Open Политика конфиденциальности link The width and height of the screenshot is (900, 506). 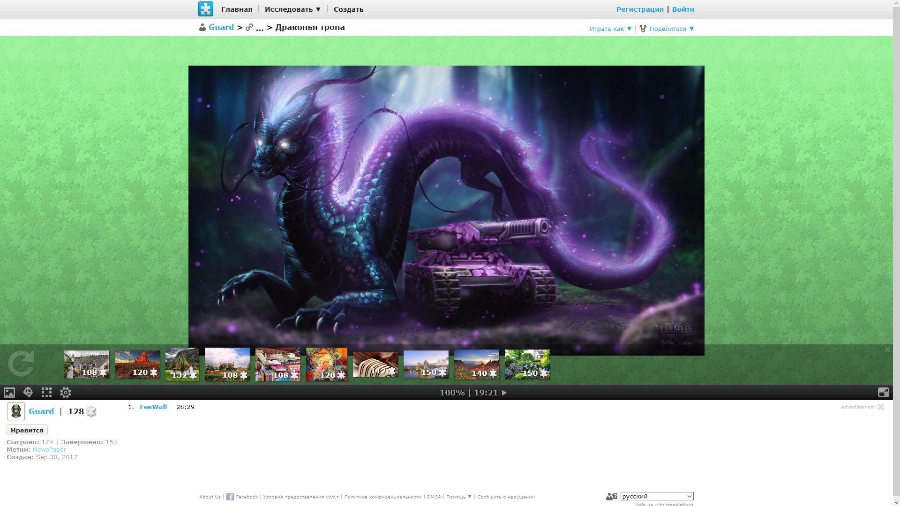[383, 497]
